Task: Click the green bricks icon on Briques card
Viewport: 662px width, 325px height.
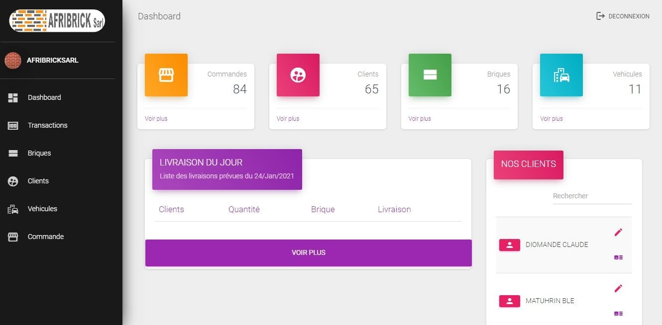Action: 430,75
